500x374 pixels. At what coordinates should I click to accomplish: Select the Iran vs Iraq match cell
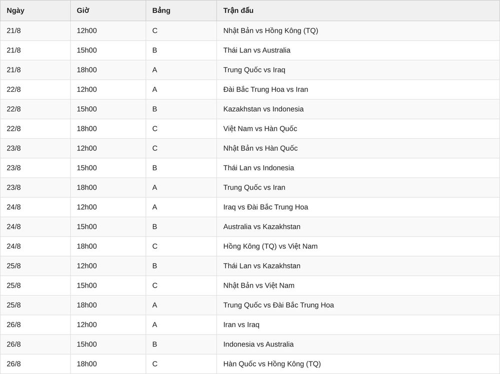tap(358, 325)
